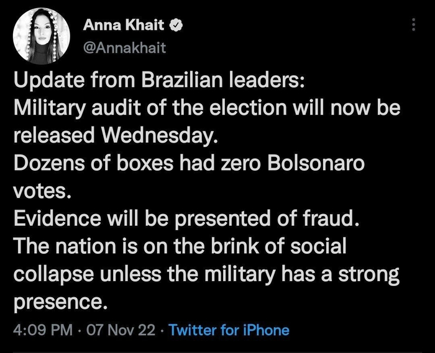Click the Twitter for iPhone source link
Screen dimensions: 435x353
[229, 330]
